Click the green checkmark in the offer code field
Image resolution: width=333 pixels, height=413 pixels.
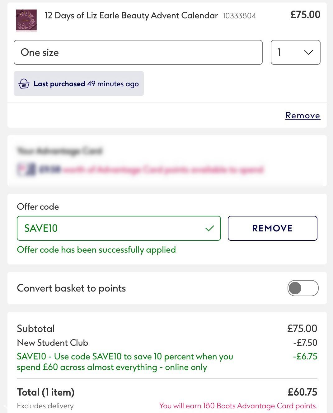click(x=210, y=228)
